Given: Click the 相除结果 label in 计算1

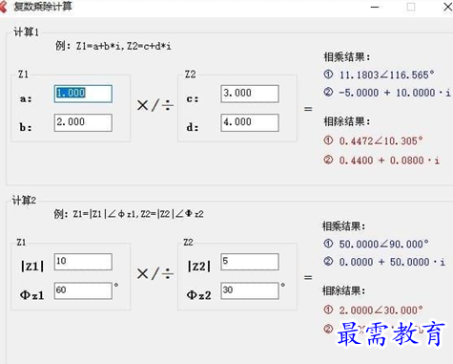Looking at the screenshot, I should tap(347, 121).
